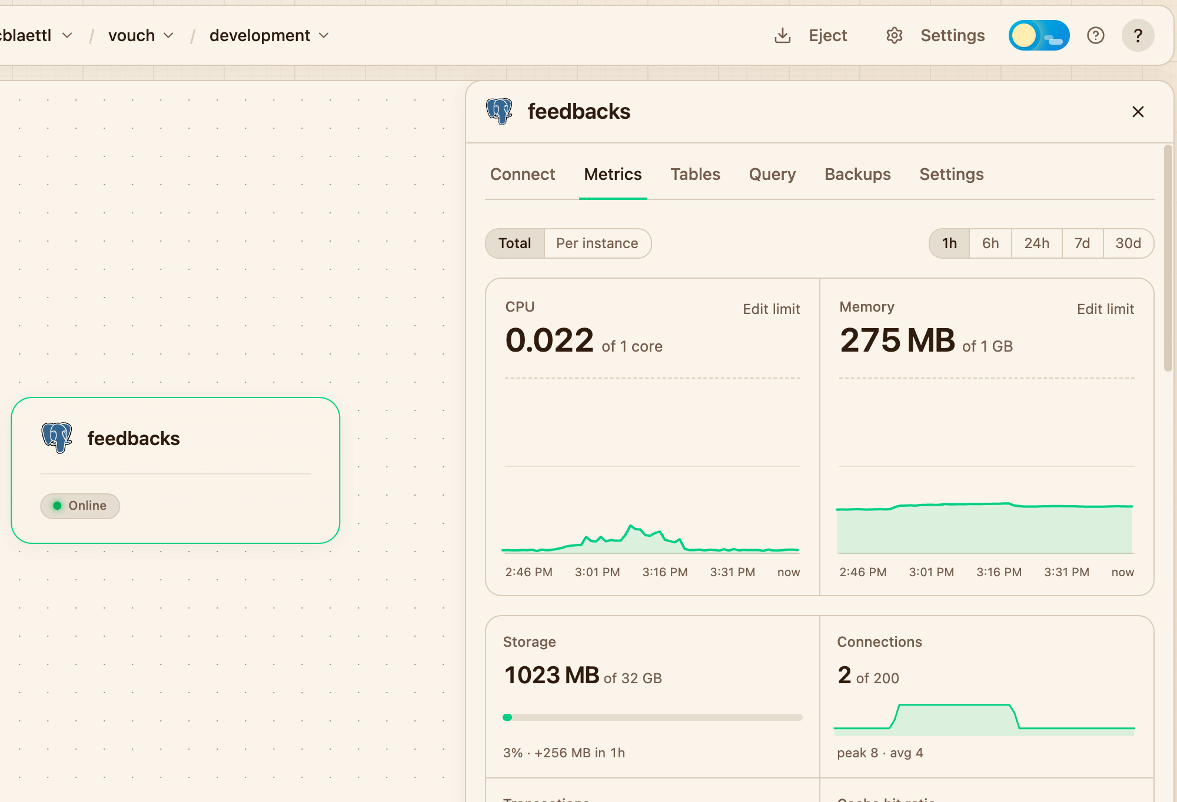Select the feedbacks database card on canvas
The image size is (1177, 802).
175,470
